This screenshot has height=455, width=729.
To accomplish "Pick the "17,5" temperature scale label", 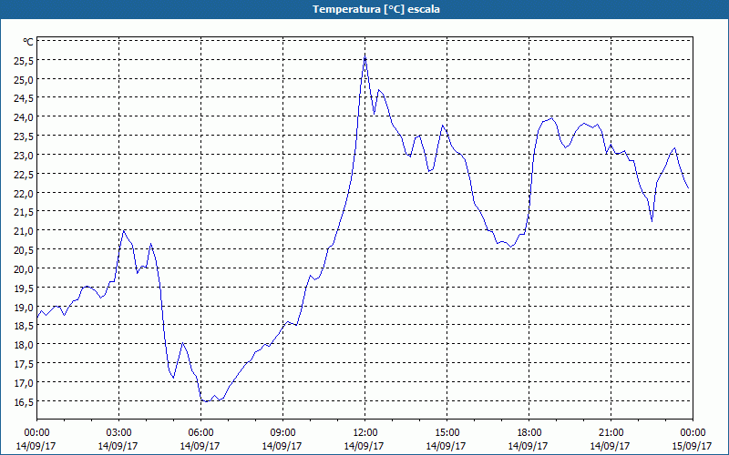I will 24,363.
